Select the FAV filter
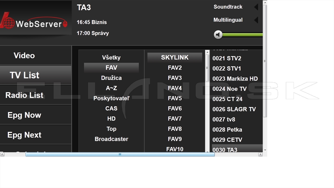The height and width of the screenshot is (188, 334). pos(111,68)
